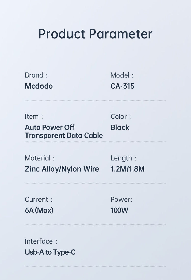Click Auto Power Off text line
The width and height of the screenshot is (191, 280).
(x=50, y=127)
